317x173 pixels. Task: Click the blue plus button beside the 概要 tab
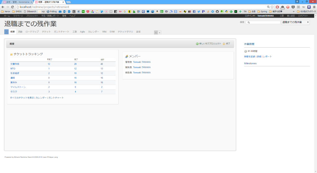click(x=7, y=32)
